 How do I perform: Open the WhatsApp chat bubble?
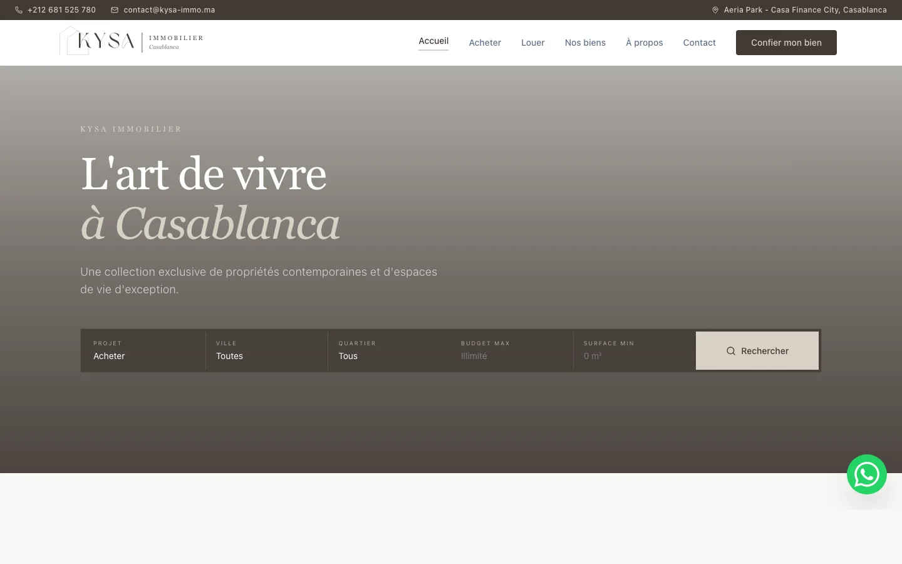coord(867,474)
